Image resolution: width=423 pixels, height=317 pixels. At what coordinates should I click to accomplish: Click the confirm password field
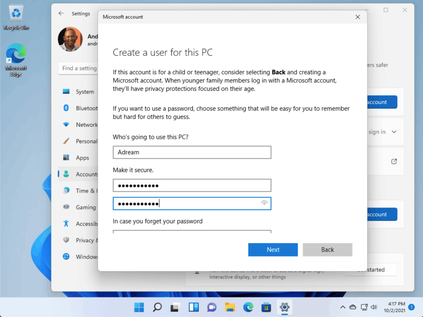click(192, 203)
